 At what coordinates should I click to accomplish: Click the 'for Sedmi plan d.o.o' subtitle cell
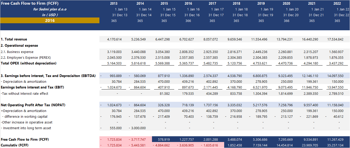pyautogui.click(x=50, y=9)
